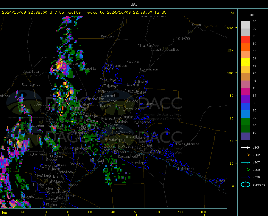Click the 'current' legend label

tap(259, 185)
